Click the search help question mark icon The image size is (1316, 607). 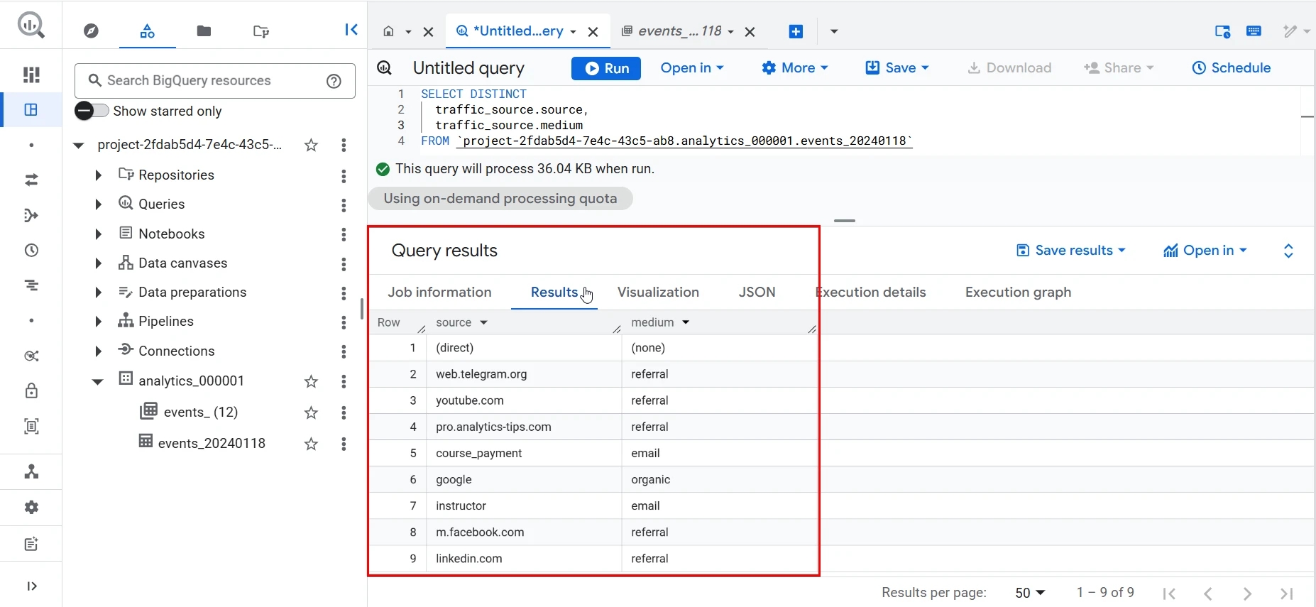[x=334, y=81]
